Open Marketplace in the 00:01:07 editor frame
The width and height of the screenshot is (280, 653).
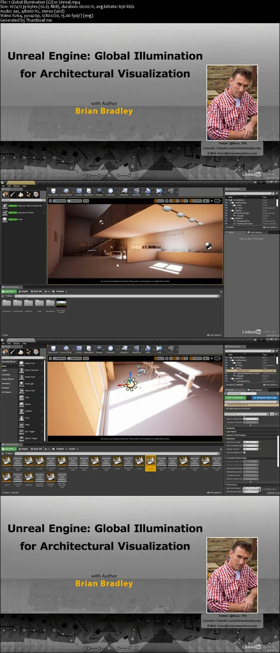click(x=89, y=192)
